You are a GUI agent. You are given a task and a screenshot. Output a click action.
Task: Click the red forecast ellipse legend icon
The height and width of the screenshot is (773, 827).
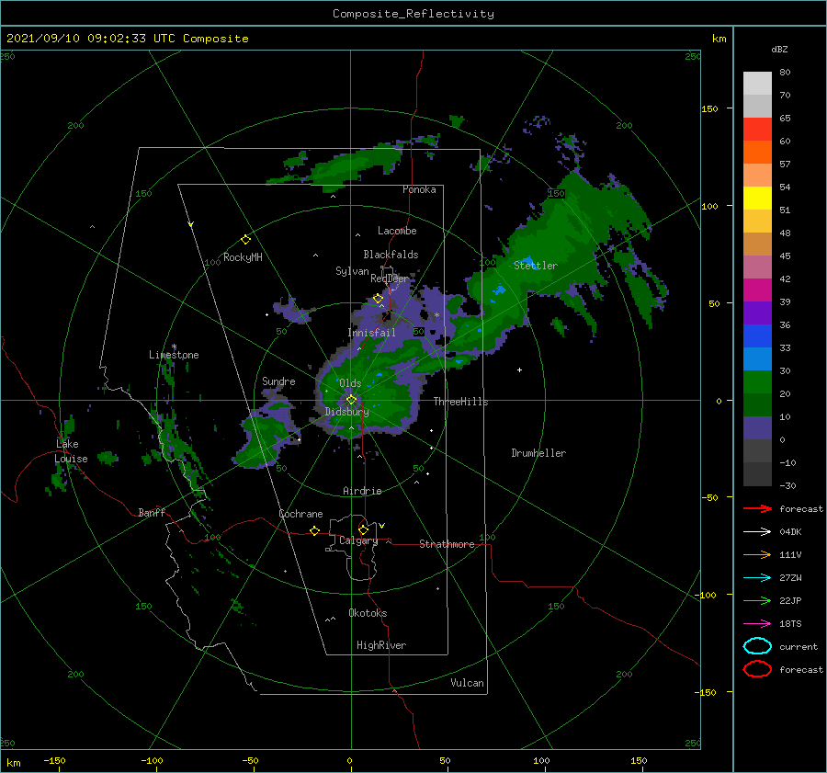tap(757, 669)
